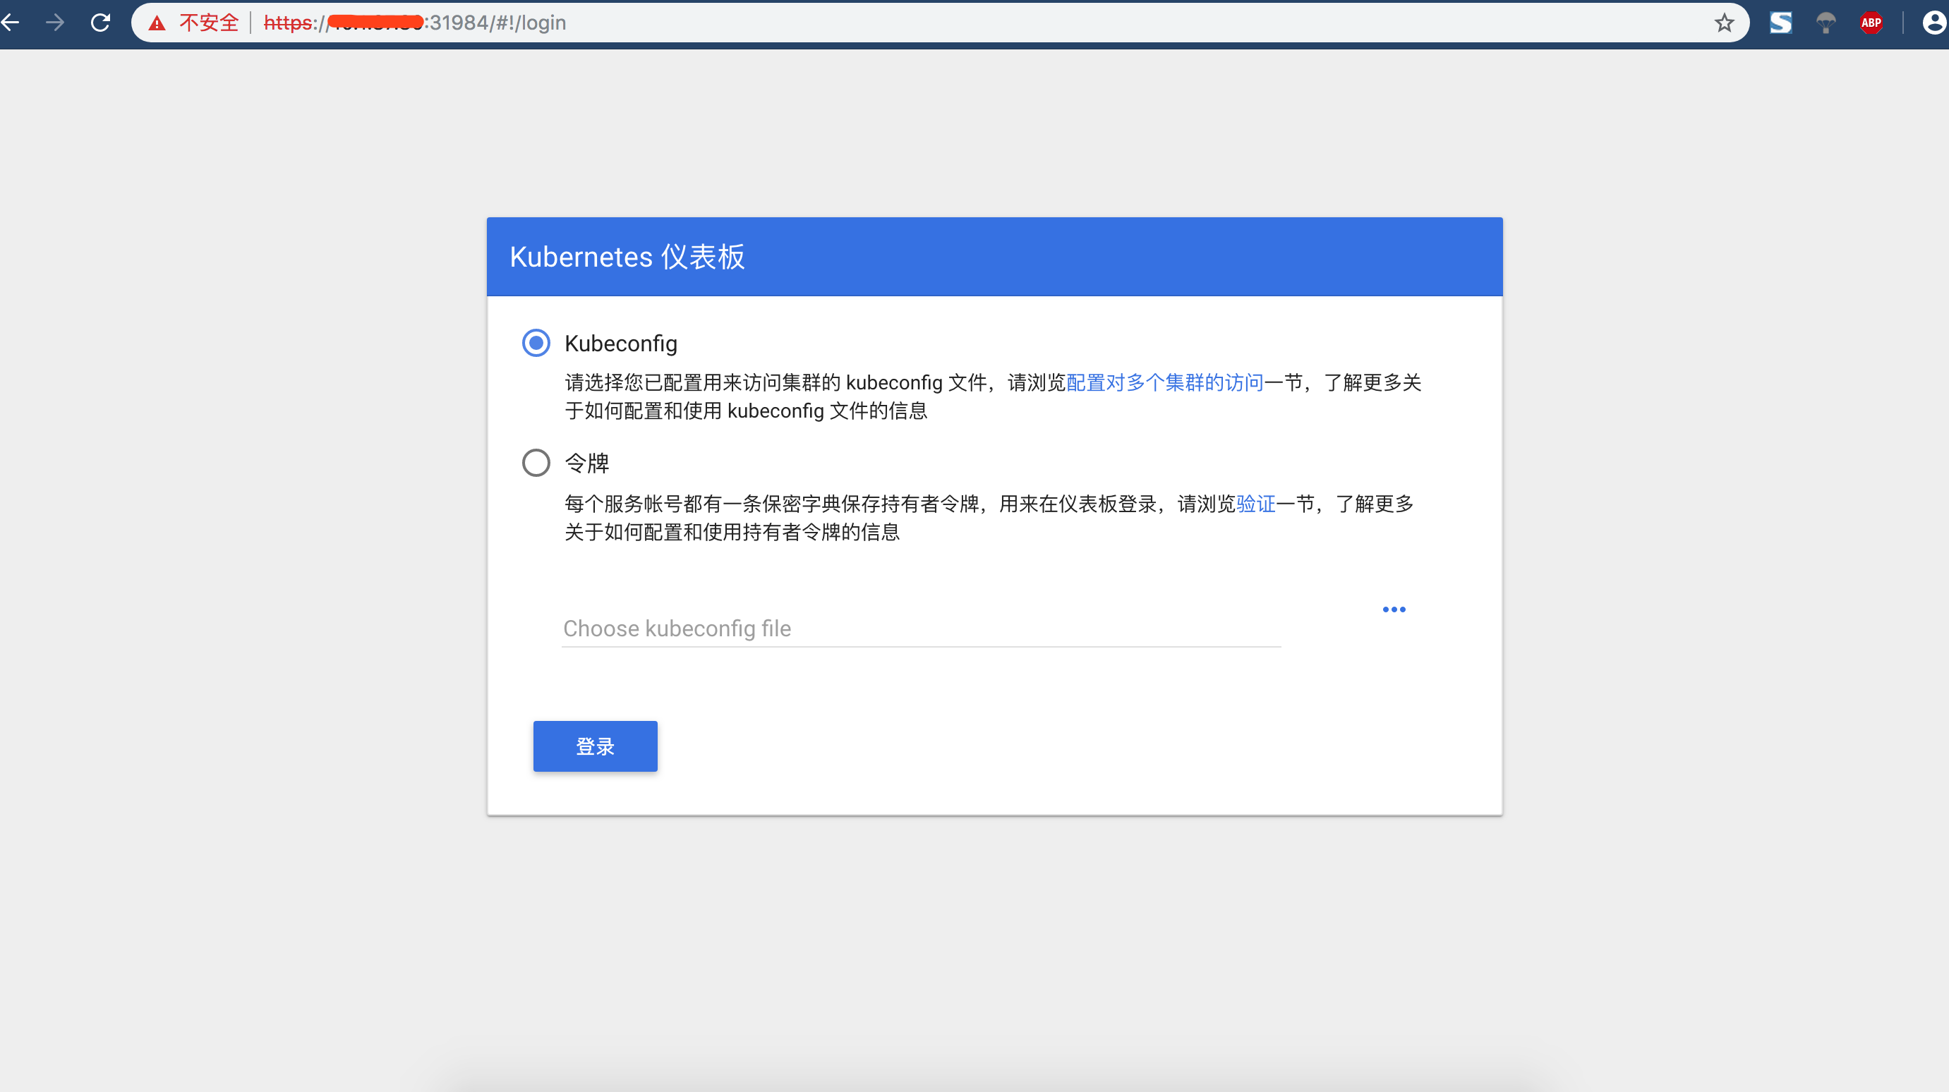The image size is (1949, 1092).
Task: Open the ABP Adblock Plus extension
Action: [x=1870, y=23]
